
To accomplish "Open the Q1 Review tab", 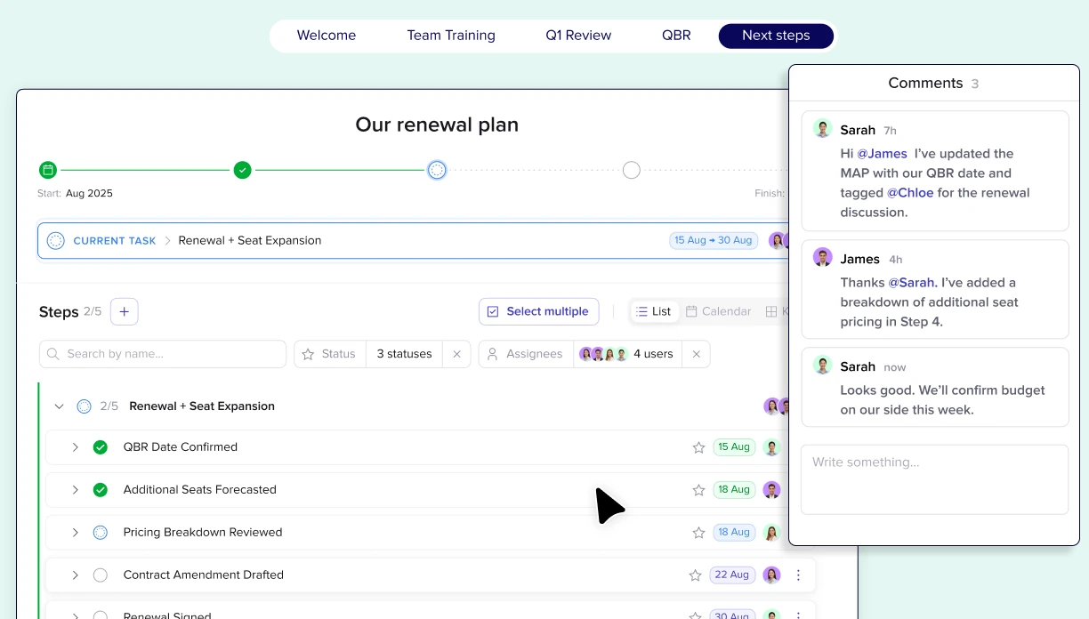I will pyautogui.click(x=578, y=36).
